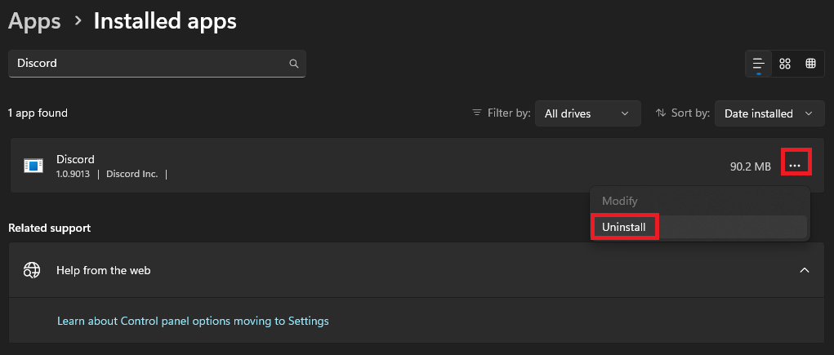Click the globe Help from web icon

coord(32,270)
